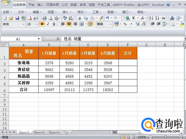Switch to Normal view in status bar
The image size is (186, 139).
[x=123, y=137]
